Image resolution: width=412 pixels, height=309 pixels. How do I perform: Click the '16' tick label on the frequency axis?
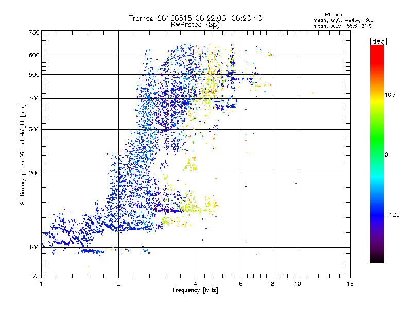350,284
